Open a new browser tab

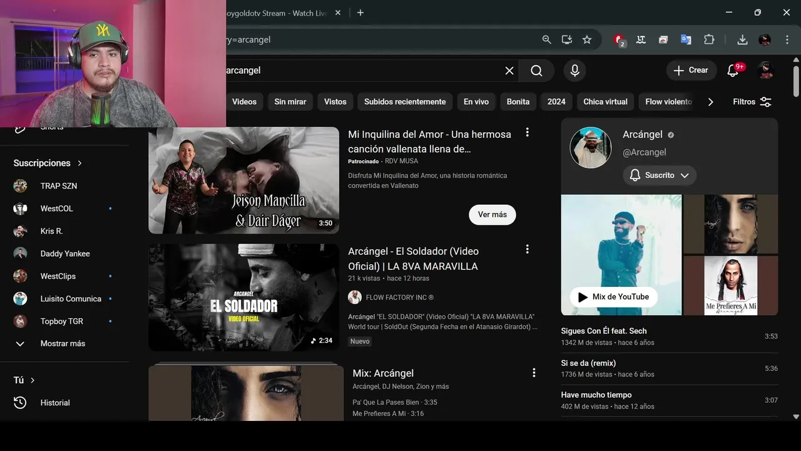pos(360,13)
